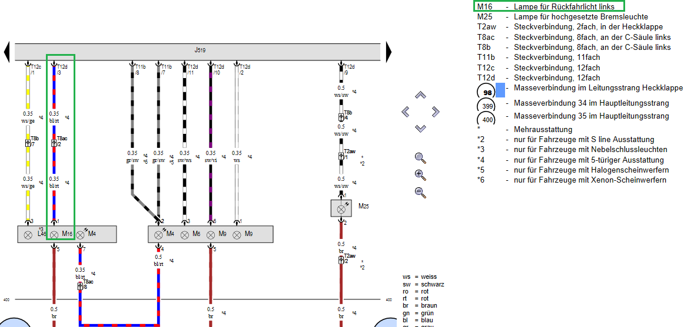Select legend row 'Steckverbindung, 11fach'

click(x=538, y=58)
